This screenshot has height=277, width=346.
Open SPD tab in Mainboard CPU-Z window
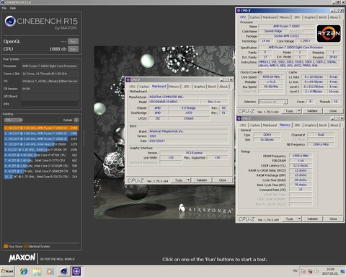click(x=187, y=87)
